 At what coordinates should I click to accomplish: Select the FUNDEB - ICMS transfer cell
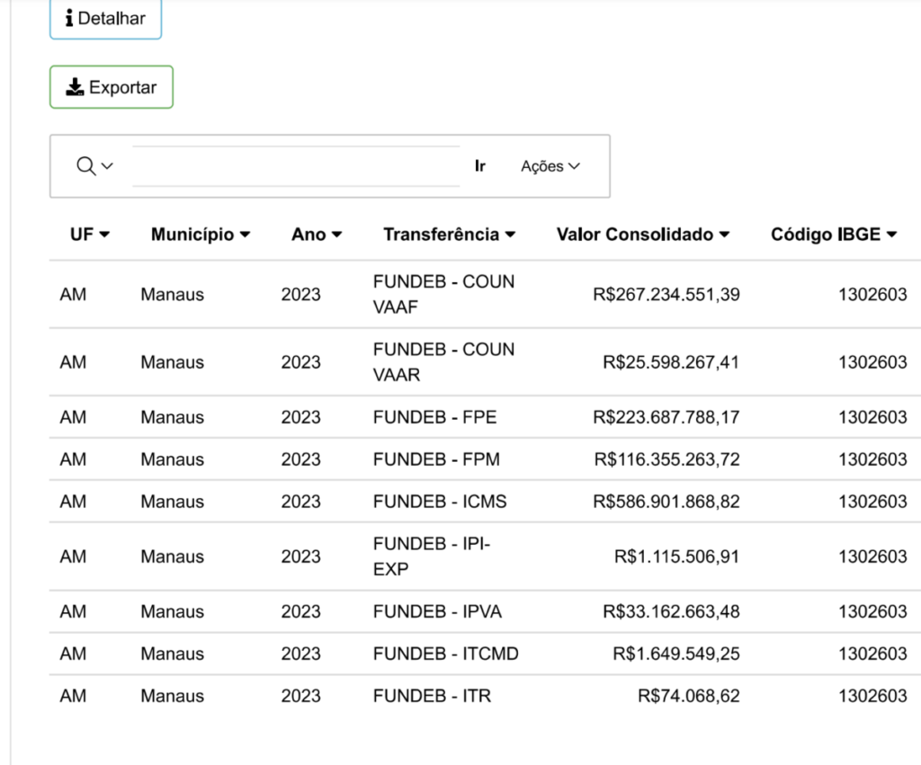(440, 502)
